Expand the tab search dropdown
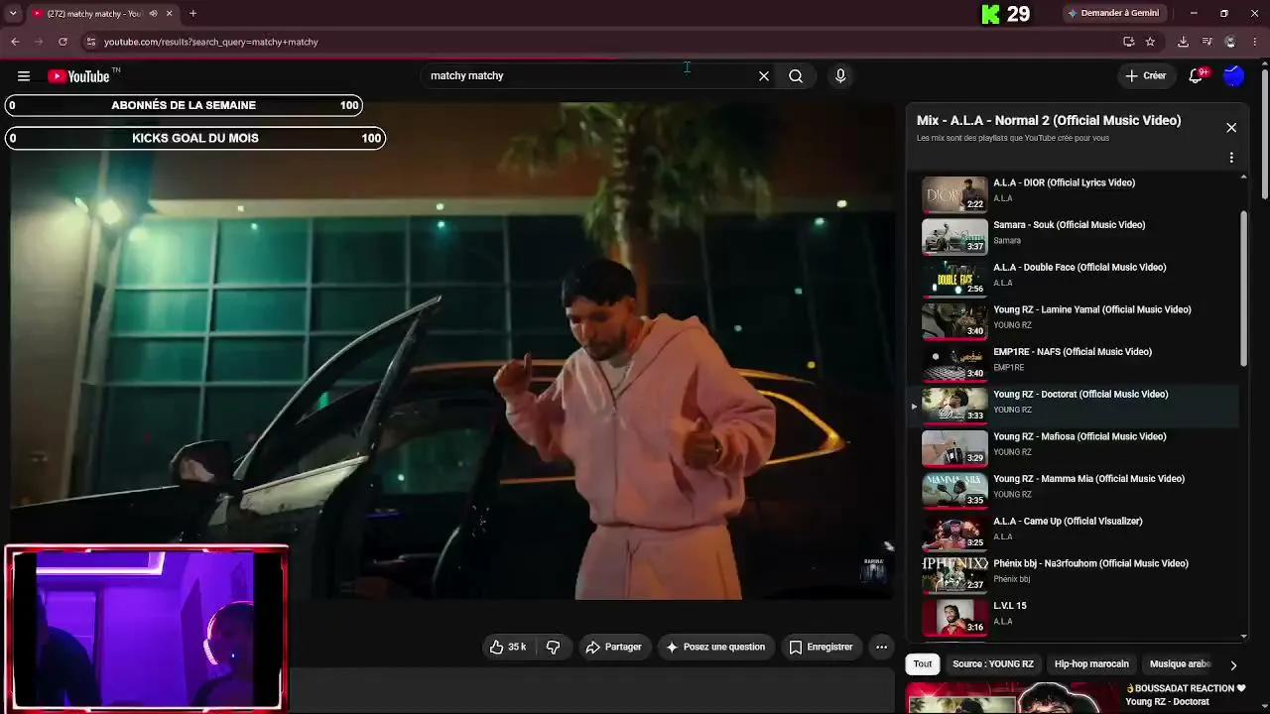Image resolution: width=1270 pixels, height=714 pixels. pyautogui.click(x=13, y=14)
